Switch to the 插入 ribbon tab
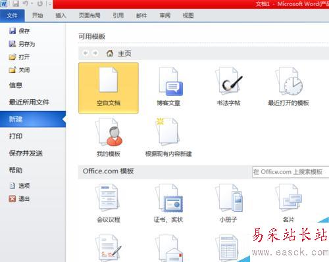 tap(61, 16)
